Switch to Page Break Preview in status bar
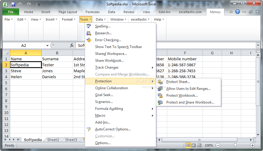Viewport: 263px width, 151px height. click(199, 145)
